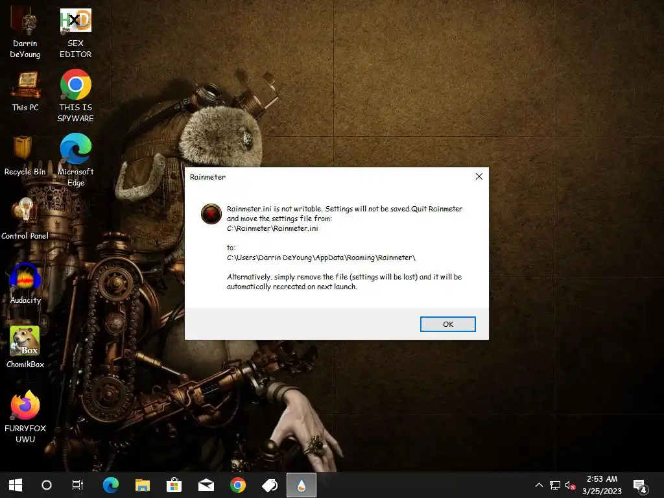Select the Recycle Bin icon
Viewport: 664px width, 498px height.
point(25,156)
